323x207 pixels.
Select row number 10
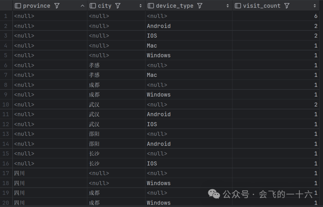point(6,104)
